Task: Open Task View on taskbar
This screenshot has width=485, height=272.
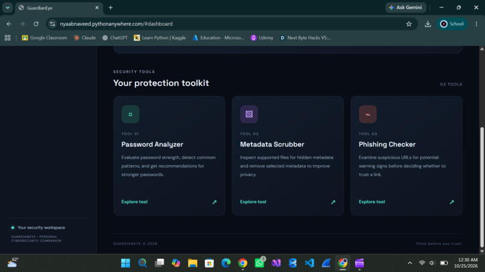Action: point(159,263)
